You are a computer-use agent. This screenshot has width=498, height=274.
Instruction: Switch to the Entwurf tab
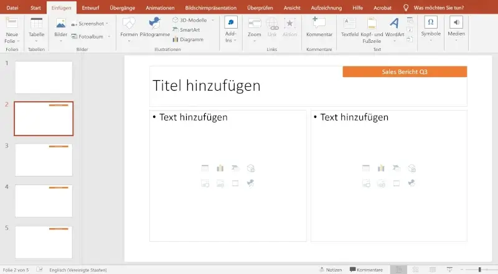pyautogui.click(x=90, y=7)
